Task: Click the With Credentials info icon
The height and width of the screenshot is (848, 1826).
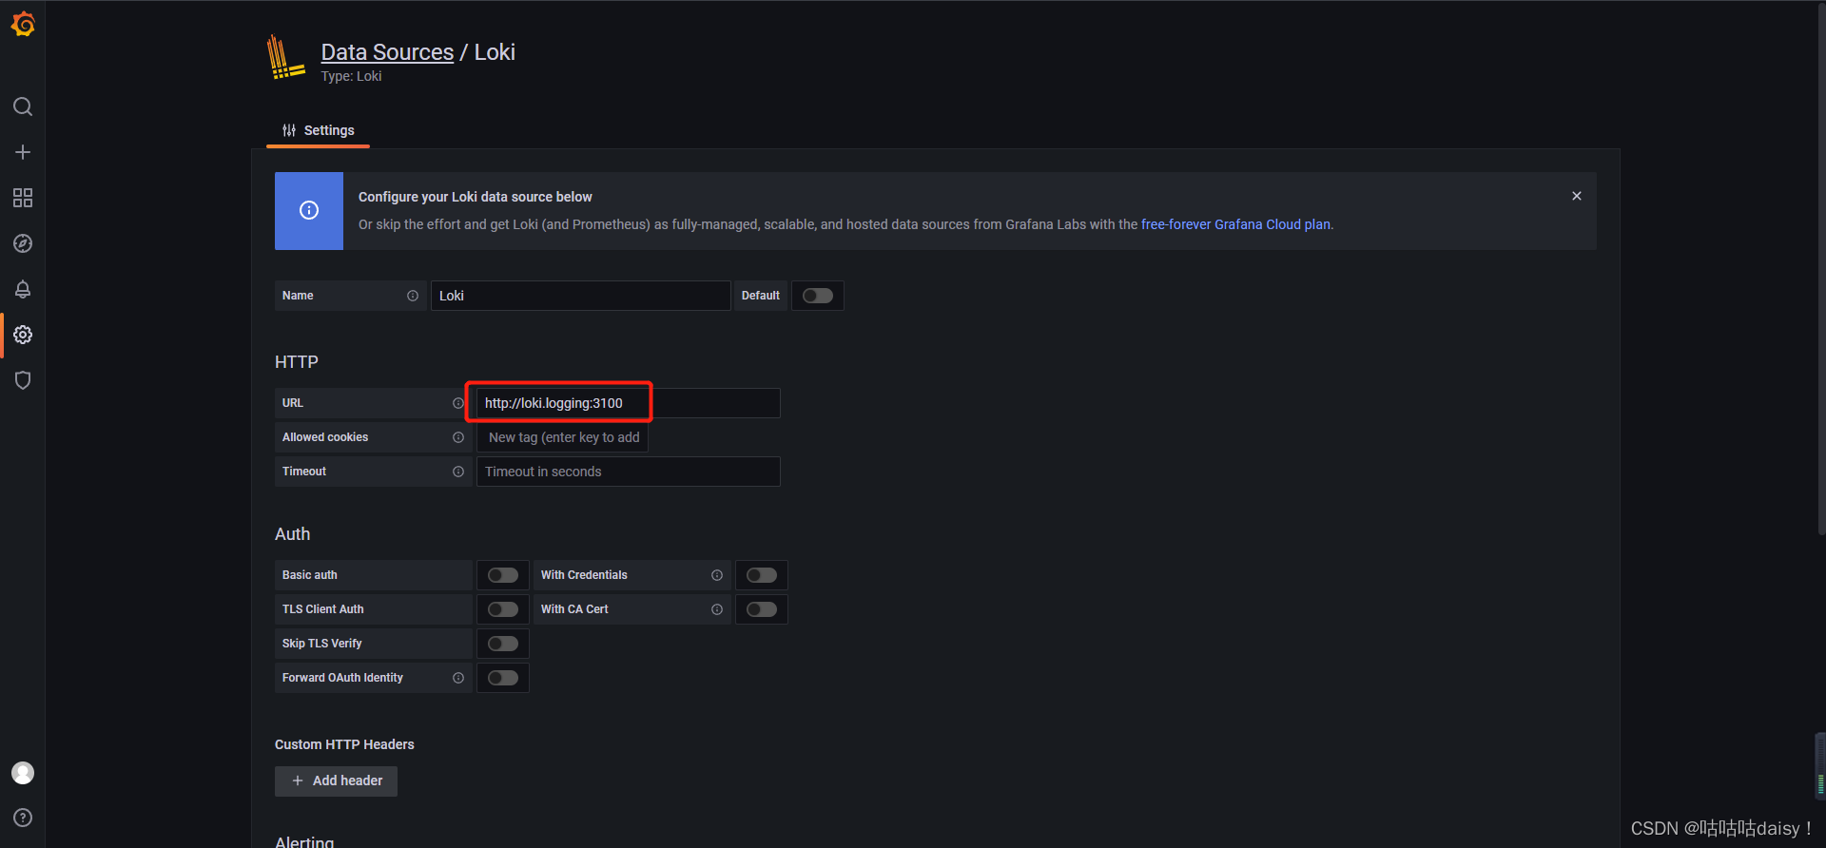Action: click(717, 575)
